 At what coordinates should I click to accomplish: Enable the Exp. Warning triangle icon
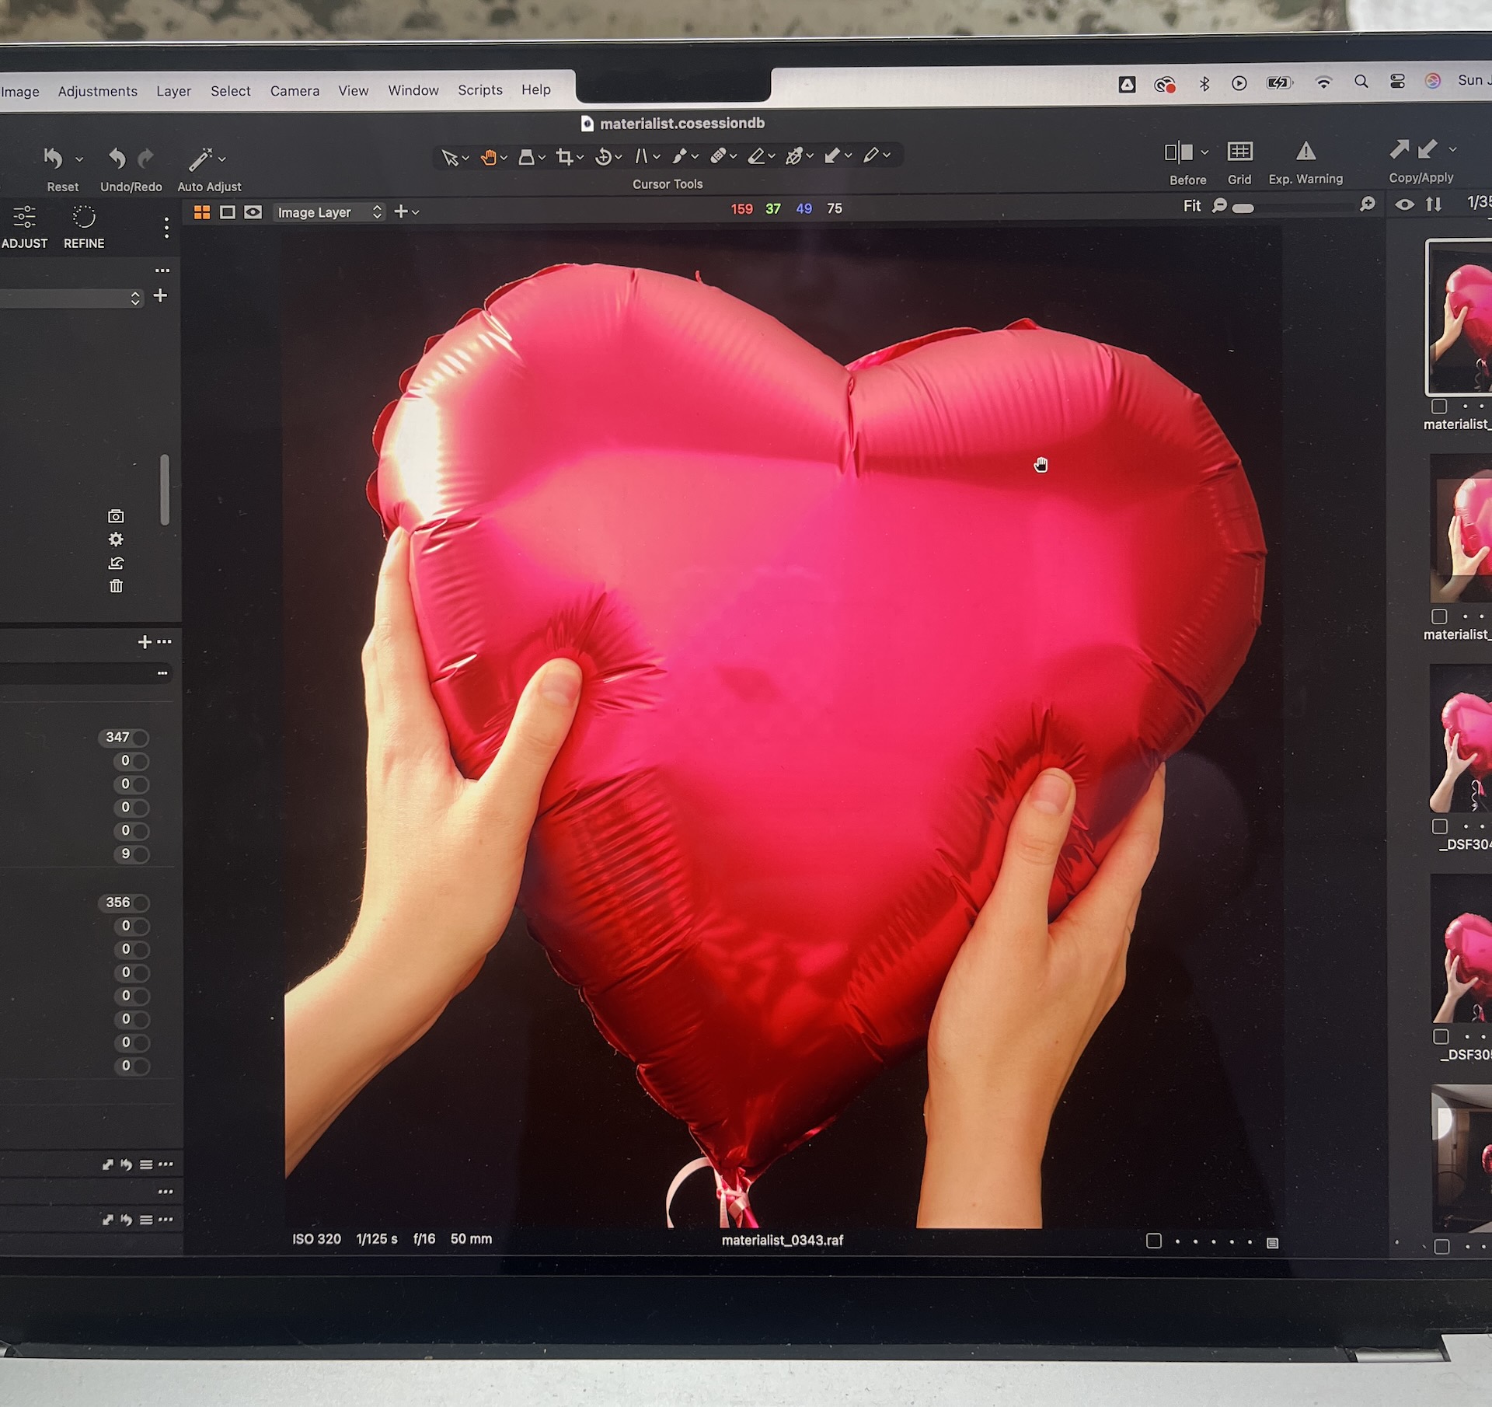(1305, 152)
